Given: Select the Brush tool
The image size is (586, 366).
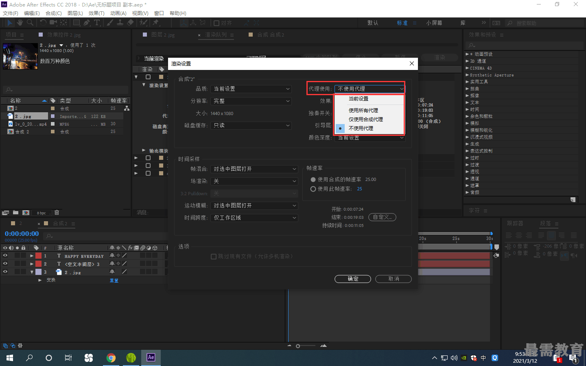Looking at the screenshot, I should (x=110, y=23).
